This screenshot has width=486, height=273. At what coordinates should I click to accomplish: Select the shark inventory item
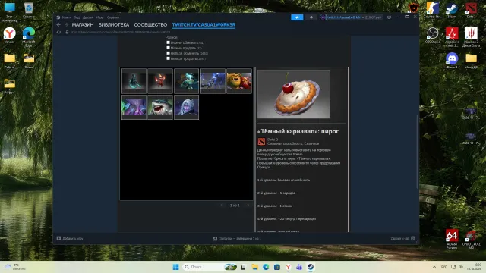click(160, 107)
